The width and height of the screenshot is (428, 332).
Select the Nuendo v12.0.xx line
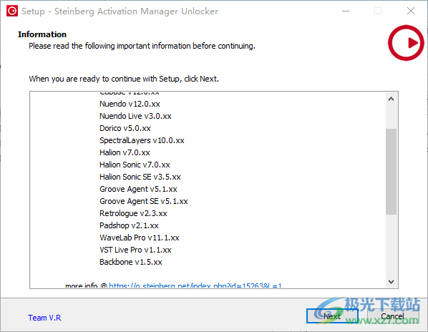(130, 104)
